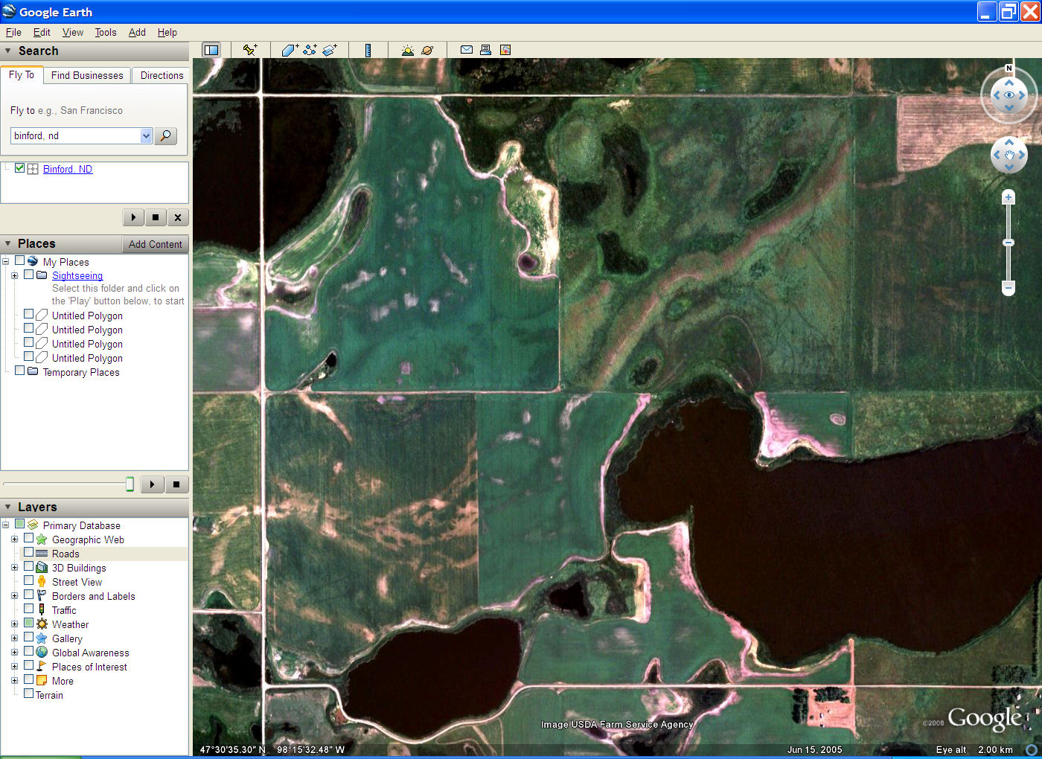Add a placemark with pushpin tool
The height and width of the screenshot is (759, 1042).
[x=250, y=50]
